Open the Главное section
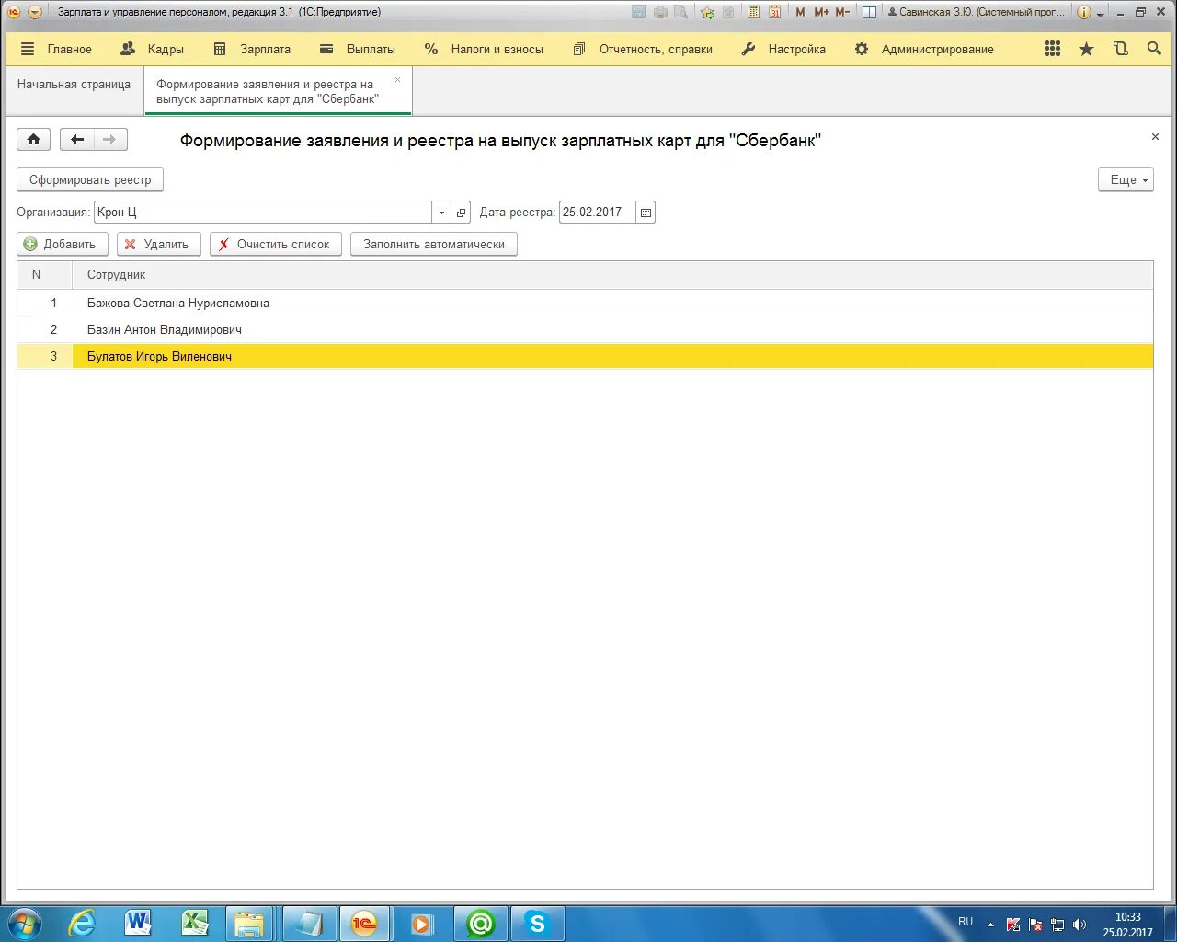Image resolution: width=1177 pixels, height=942 pixels. click(x=56, y=49)
